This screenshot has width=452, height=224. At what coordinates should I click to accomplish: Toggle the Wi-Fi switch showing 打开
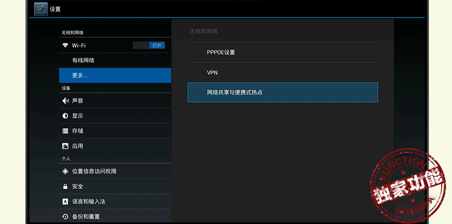149,45
